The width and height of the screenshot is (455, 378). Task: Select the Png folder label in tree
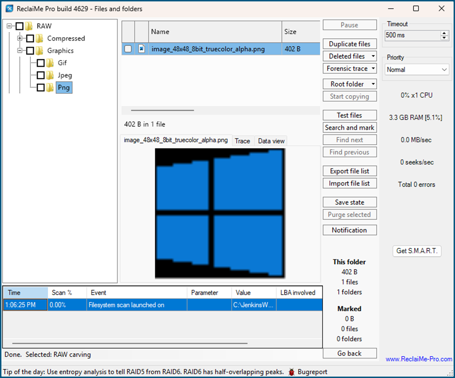[64, 88]
